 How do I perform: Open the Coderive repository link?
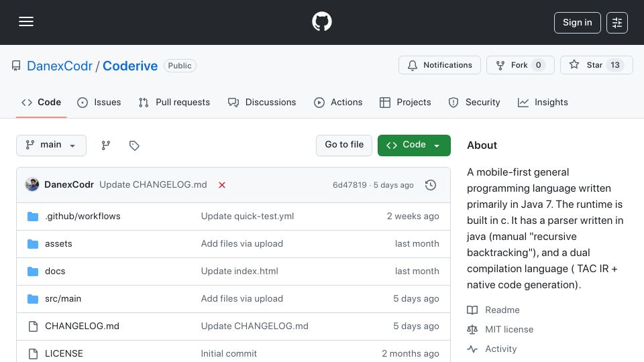pyautogui.click(x=129, y=66)
